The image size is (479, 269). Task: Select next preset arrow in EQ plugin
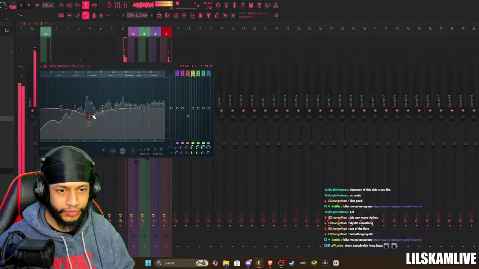196,66
